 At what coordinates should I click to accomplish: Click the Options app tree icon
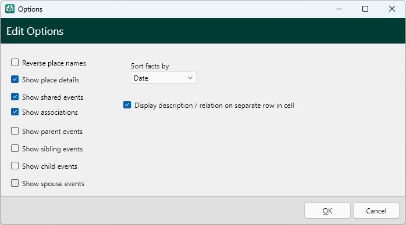pos(10,9)
